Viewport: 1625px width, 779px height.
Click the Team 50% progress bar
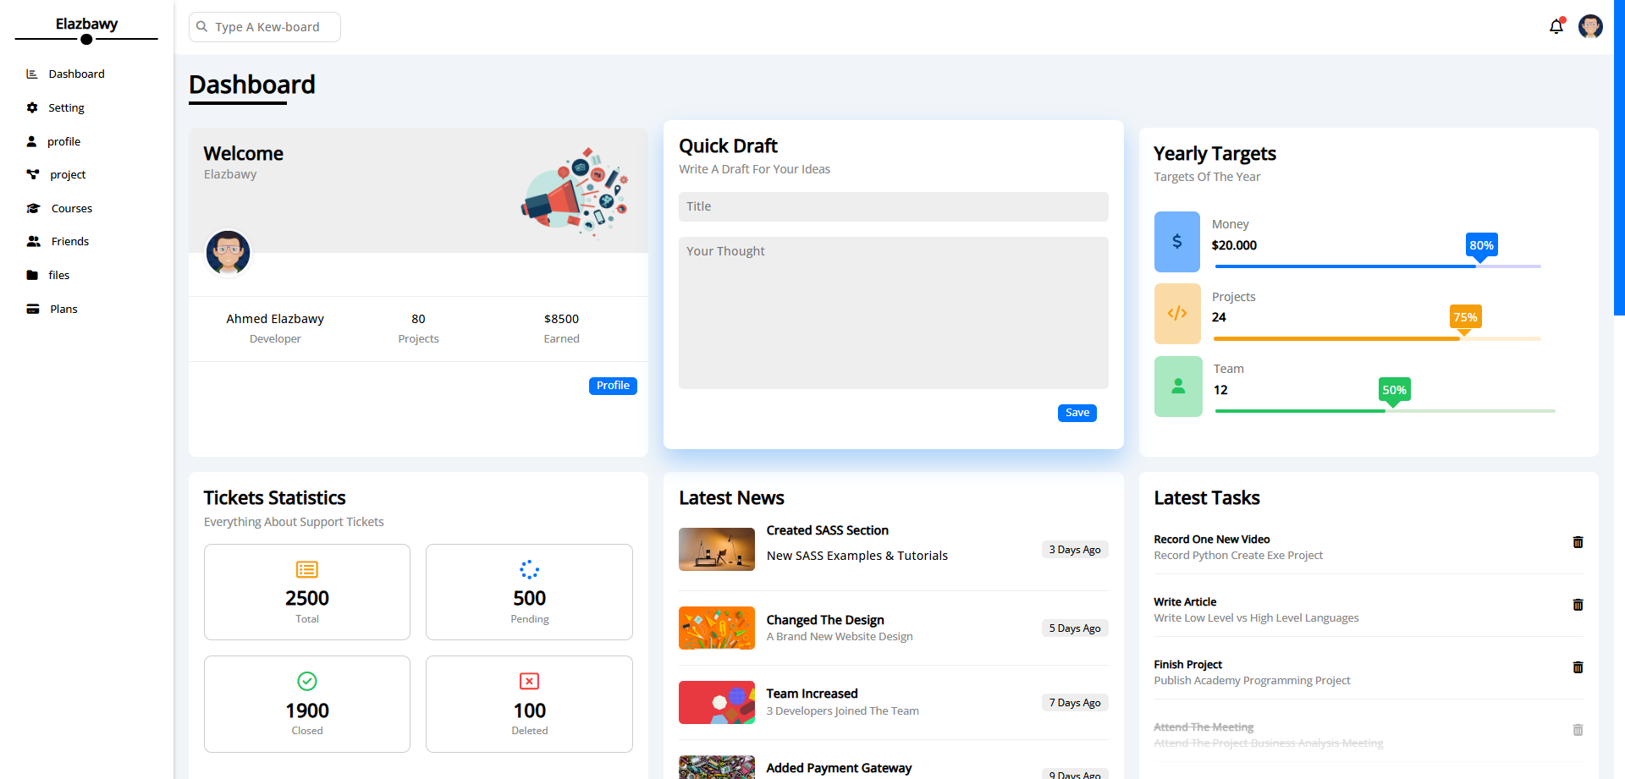[1385, 411]
